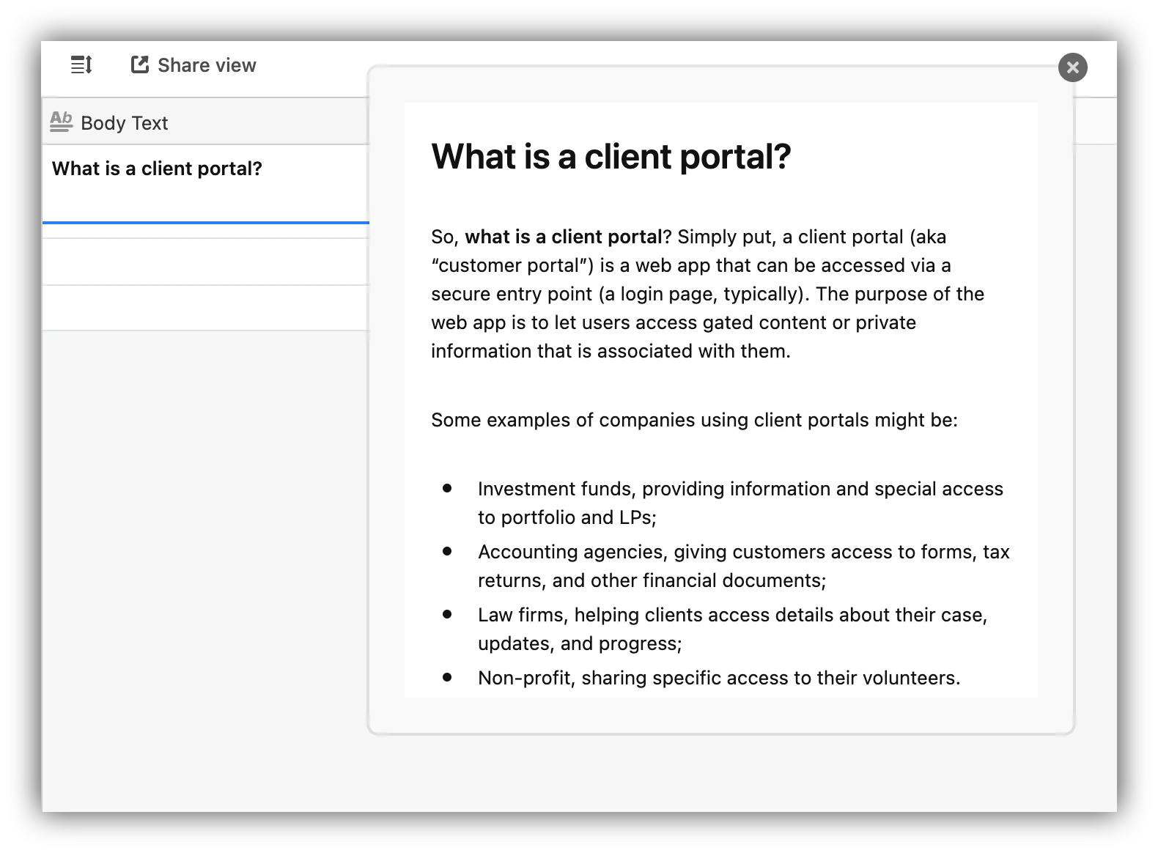Click the bullet beginning 'Non-profit'
Image resolution: width=1158 pixels, height=853 pixels.
click(719, 678)
